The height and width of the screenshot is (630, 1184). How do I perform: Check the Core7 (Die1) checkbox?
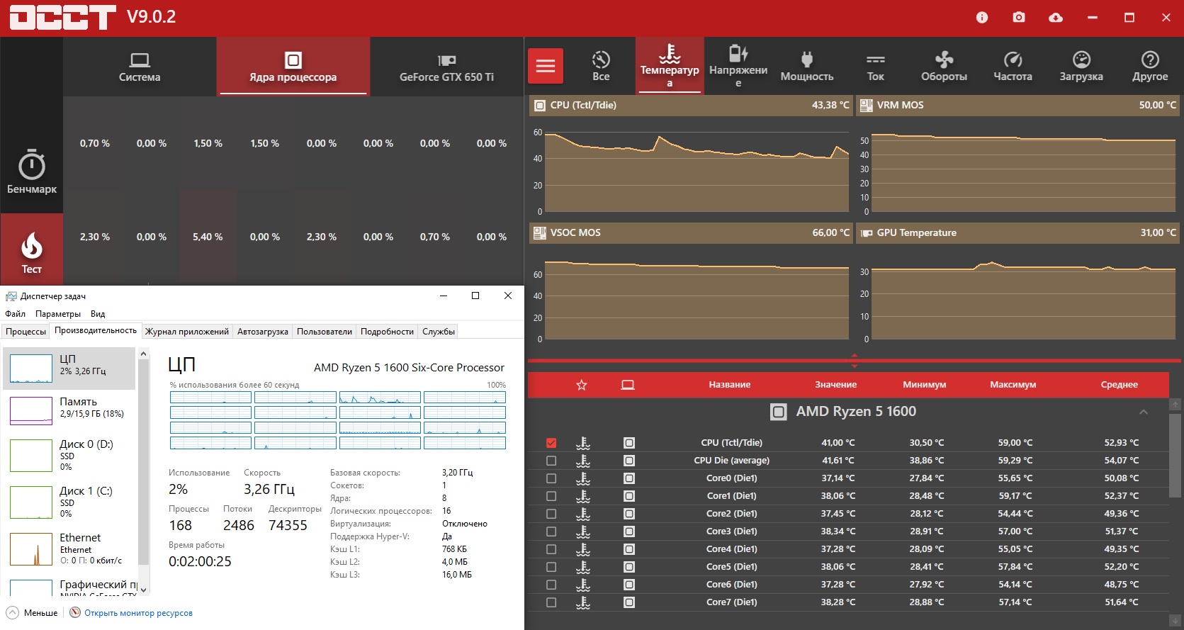point(551,602)
